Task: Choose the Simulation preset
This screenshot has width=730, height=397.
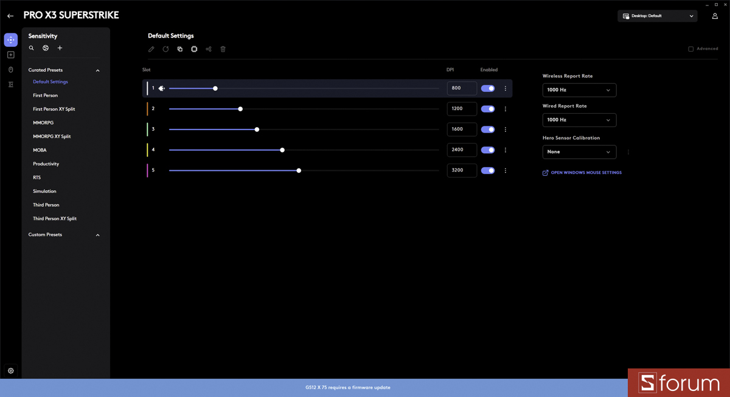Action: coord(44,192)
